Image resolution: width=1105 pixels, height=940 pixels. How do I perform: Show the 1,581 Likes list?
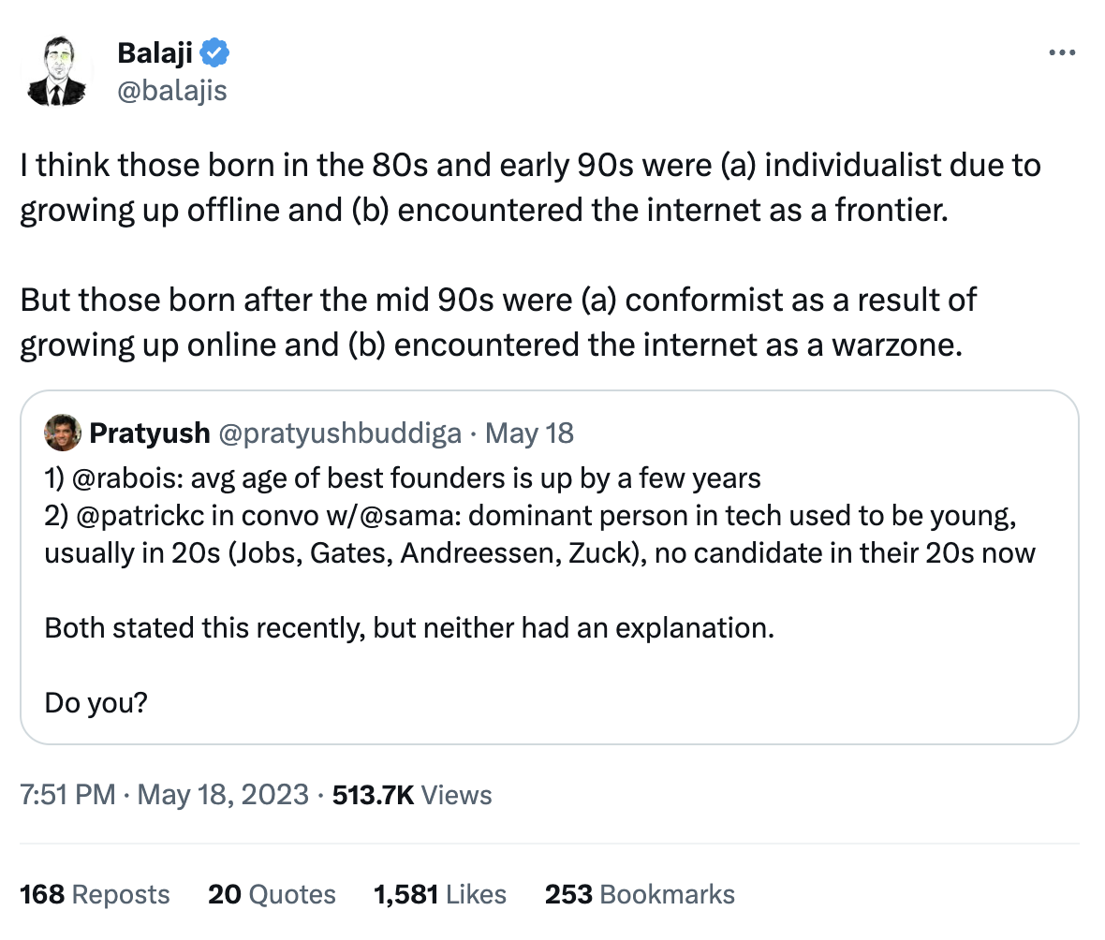(439, 894)
